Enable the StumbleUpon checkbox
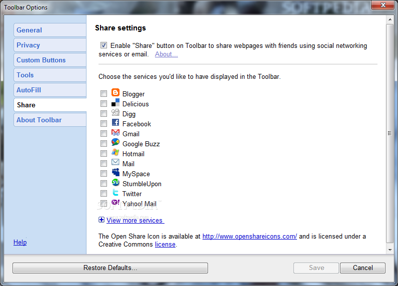Image resolution: width=398 pixels, height=286 pixels. 103,183
